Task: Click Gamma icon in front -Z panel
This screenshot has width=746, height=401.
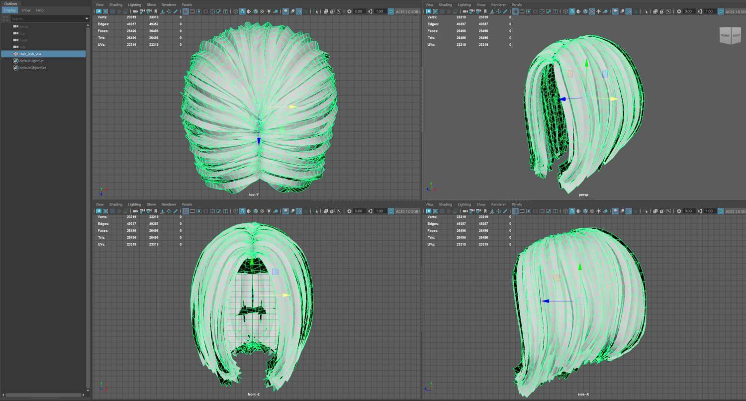Action: tap(370, 211)
